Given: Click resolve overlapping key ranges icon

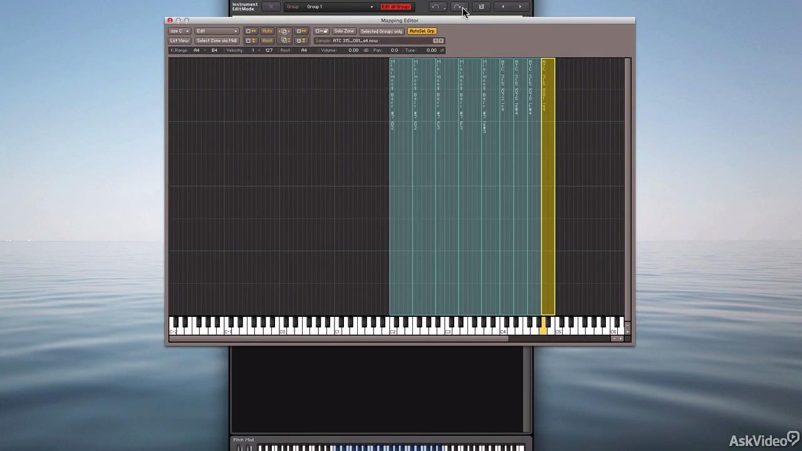Looking at the screenshot, I should coord(284,31).
